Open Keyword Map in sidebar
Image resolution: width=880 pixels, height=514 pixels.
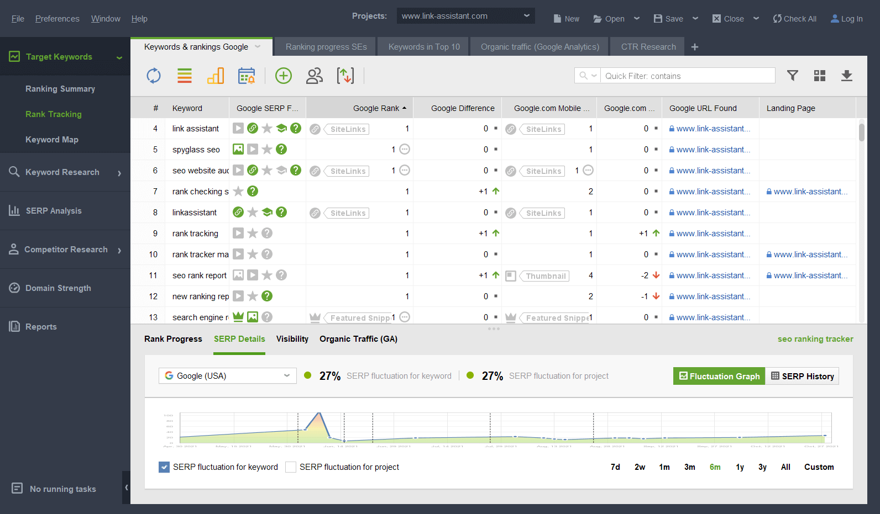pyautogui.click(x=52, y=140)
